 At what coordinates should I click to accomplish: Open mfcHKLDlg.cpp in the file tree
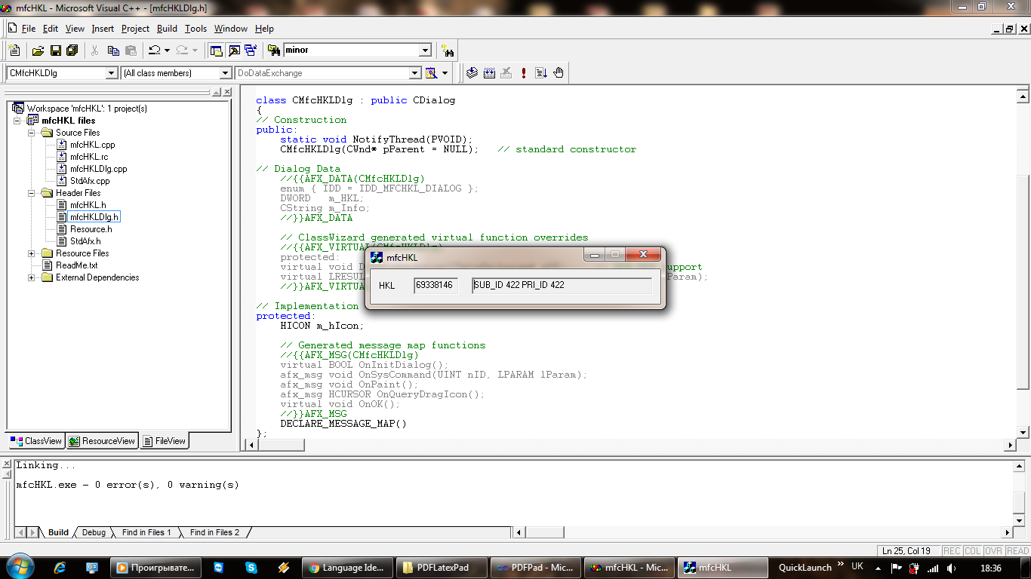point(98,169)
